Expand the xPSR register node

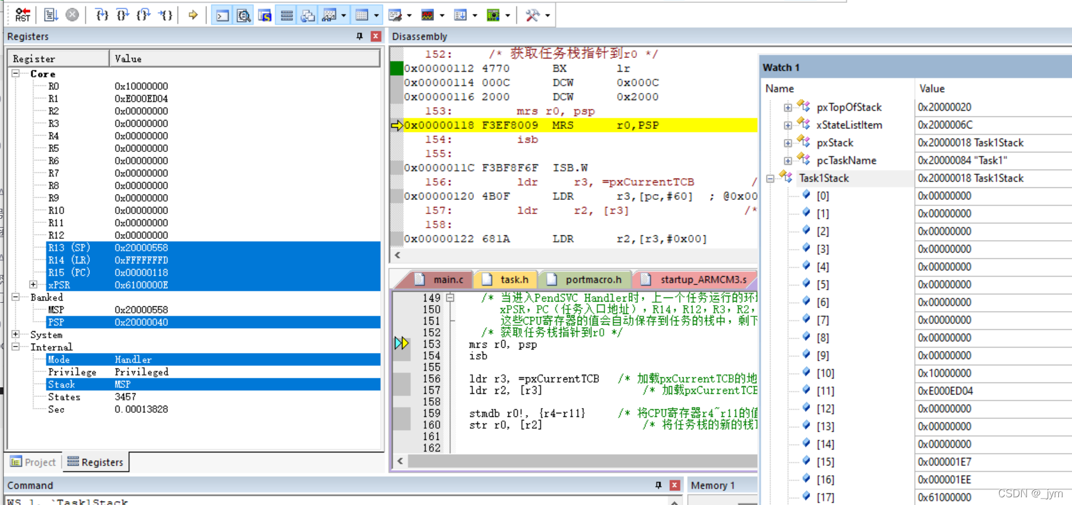pyautogui.click(x=34, y=284)
